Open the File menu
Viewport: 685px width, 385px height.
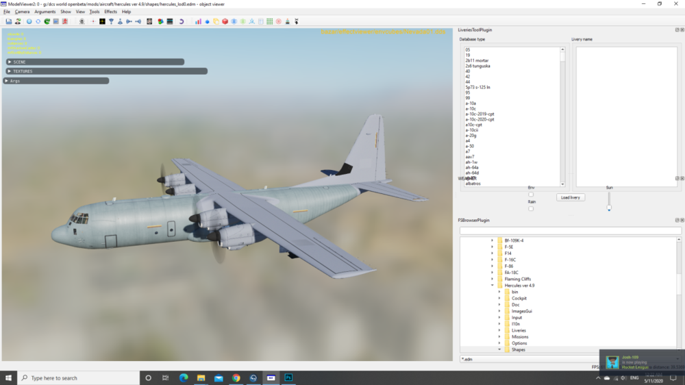[x=7, y=12]
